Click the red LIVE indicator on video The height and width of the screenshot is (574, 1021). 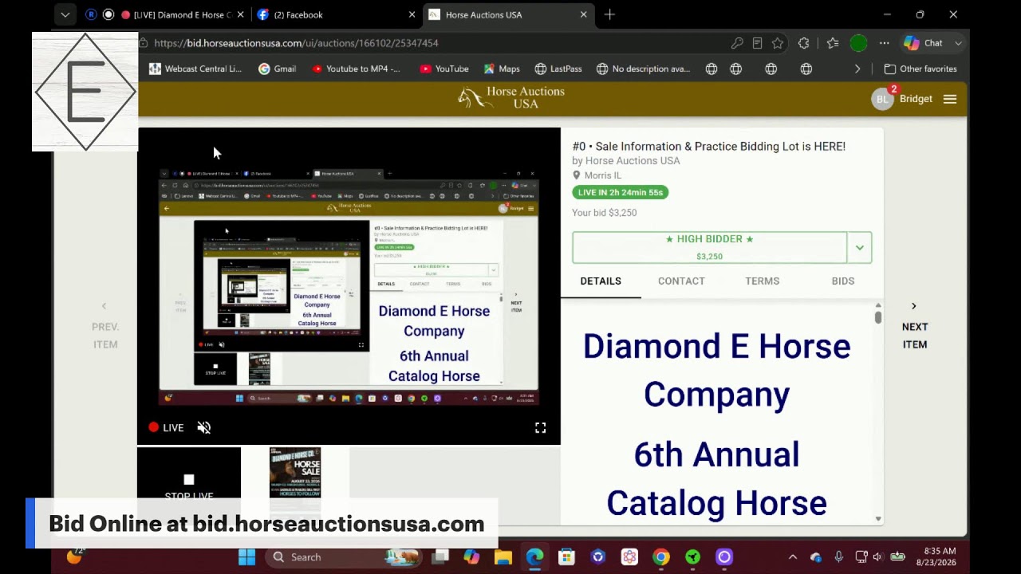coord(166,428)
